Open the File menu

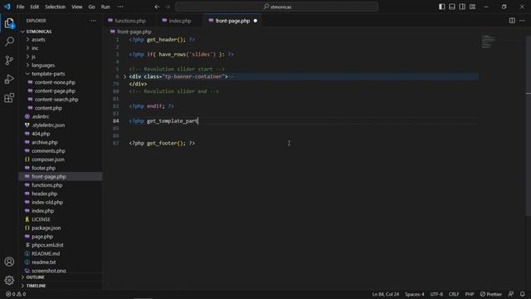(x=20, y=7)
